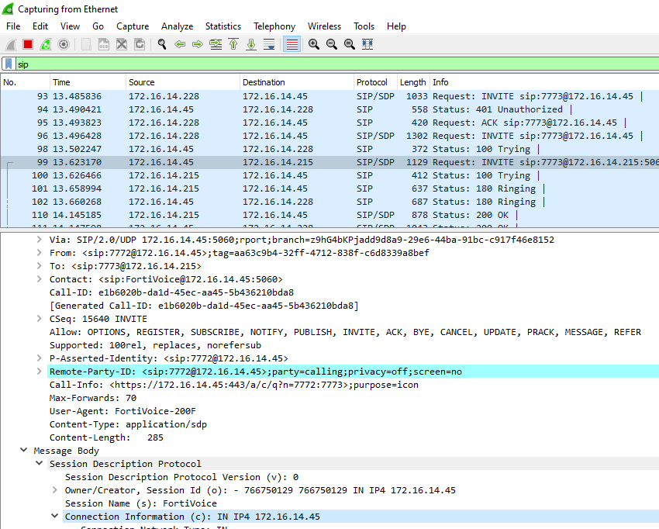Reset packet text to normal size
Viewport: 659px width, 529px height.
[x=349, y=45]
